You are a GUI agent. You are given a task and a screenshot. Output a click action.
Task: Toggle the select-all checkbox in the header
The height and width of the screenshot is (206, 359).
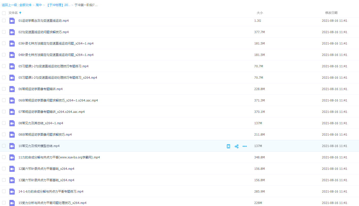click(x=4, y=13)
